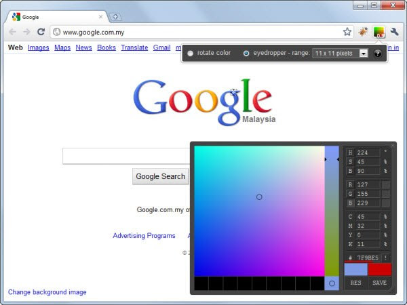407x305 pixels.
Task: Open the color picker extension icon
Action: 379,32
